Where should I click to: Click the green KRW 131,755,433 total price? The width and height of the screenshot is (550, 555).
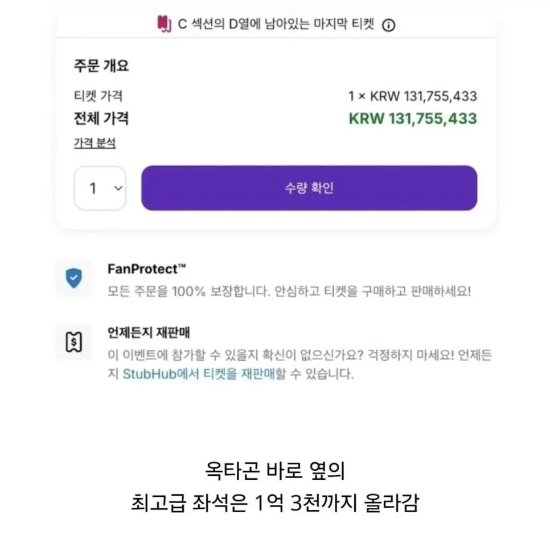pyautogui.click(x=413, y=119)
